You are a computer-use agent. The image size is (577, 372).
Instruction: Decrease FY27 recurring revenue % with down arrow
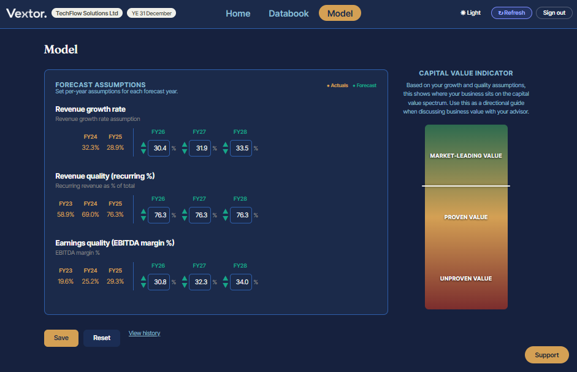click(x=185, y=219)
